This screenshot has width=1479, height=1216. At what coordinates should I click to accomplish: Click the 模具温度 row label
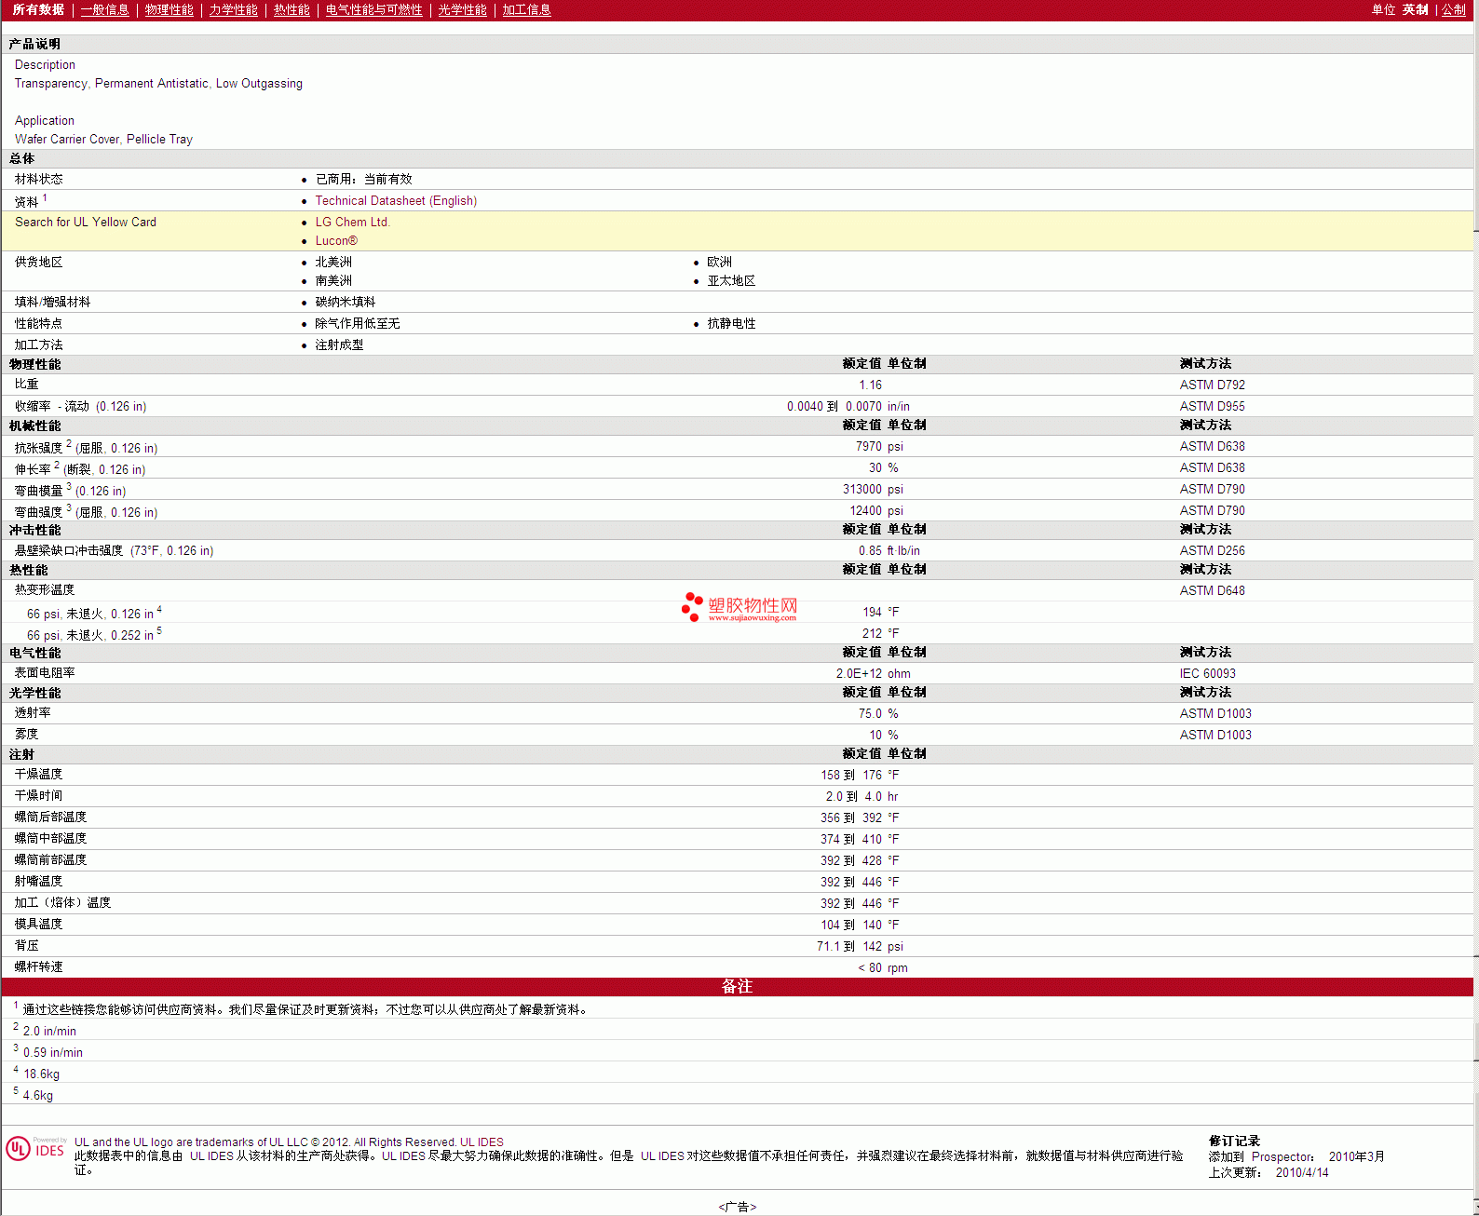38,924
